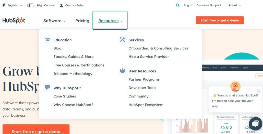Collapse the Resources menu

tap(110, 20)
